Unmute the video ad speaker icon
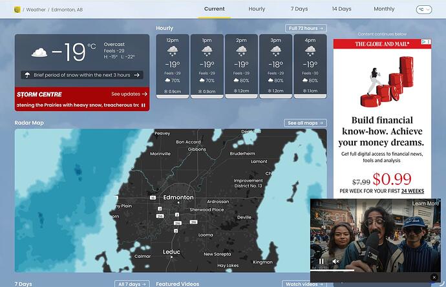 click(335, 261)
